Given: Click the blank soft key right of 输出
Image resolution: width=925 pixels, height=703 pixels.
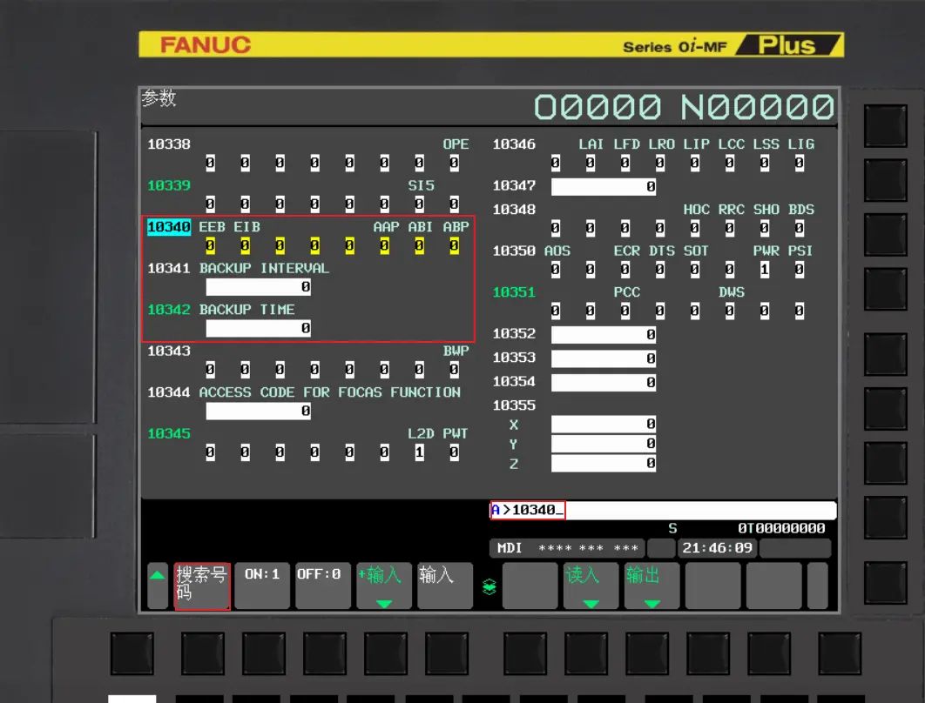Looking at the screenshot, I should tap(712, 586).
